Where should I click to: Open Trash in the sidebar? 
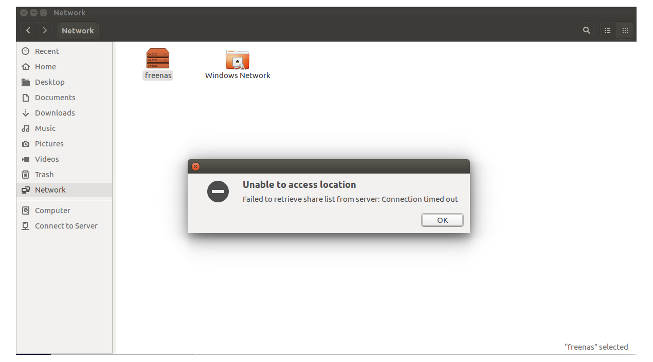coord(64,175)
